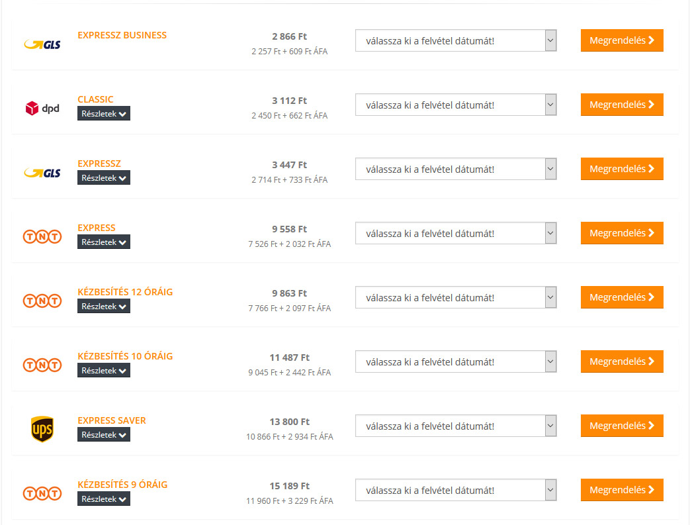The width and height of the screenshot is (690, 525).
Task: Click the GLS logo for Expressz Business
Action: [x=42, y=44]
